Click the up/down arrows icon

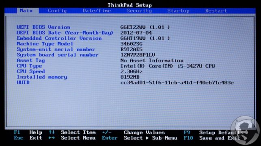pos(52,132)
